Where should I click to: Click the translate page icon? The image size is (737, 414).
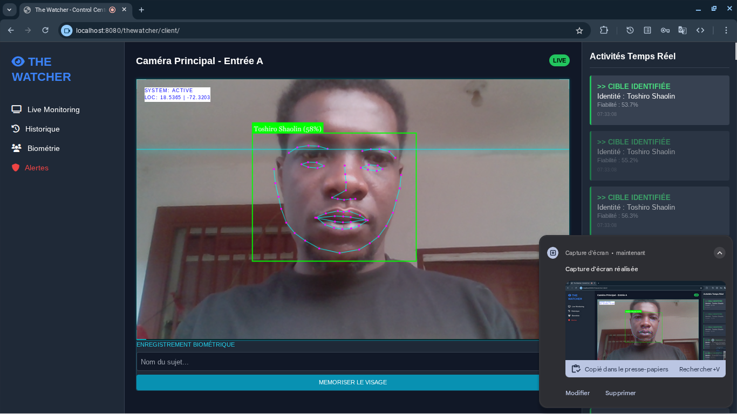coord(683,31)
